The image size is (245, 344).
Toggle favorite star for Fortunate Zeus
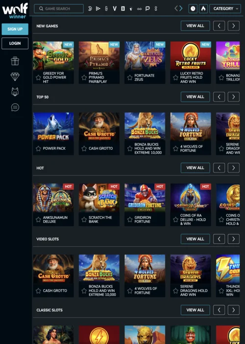130,78
